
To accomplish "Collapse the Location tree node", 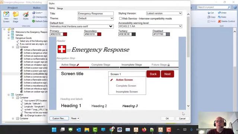I will point(9,95).
